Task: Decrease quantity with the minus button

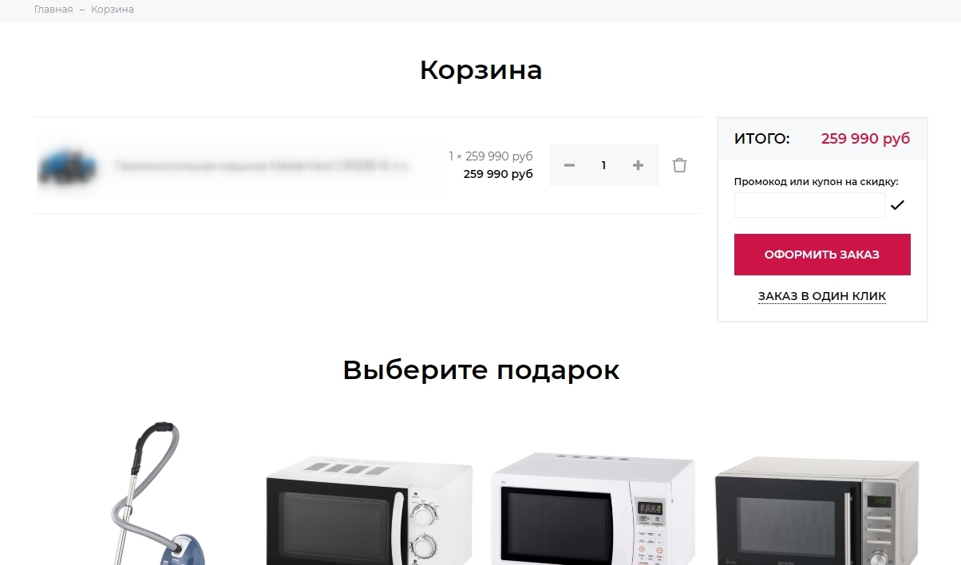Action: (x=569, y=165)
